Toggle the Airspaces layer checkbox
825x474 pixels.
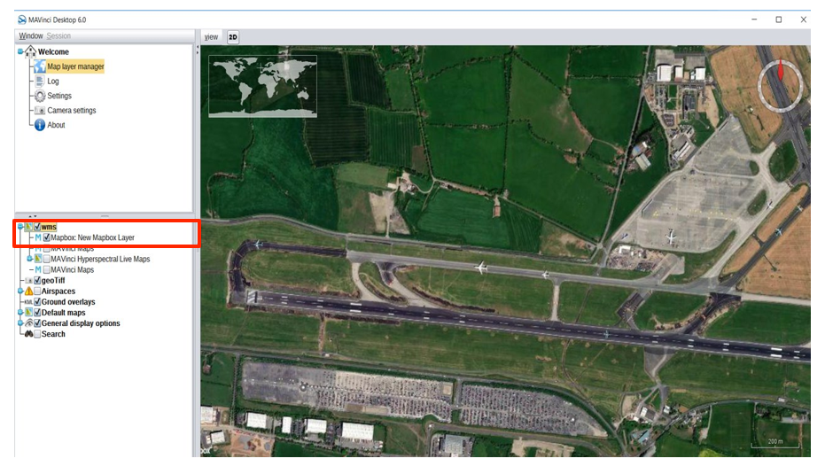click(37, 291)
